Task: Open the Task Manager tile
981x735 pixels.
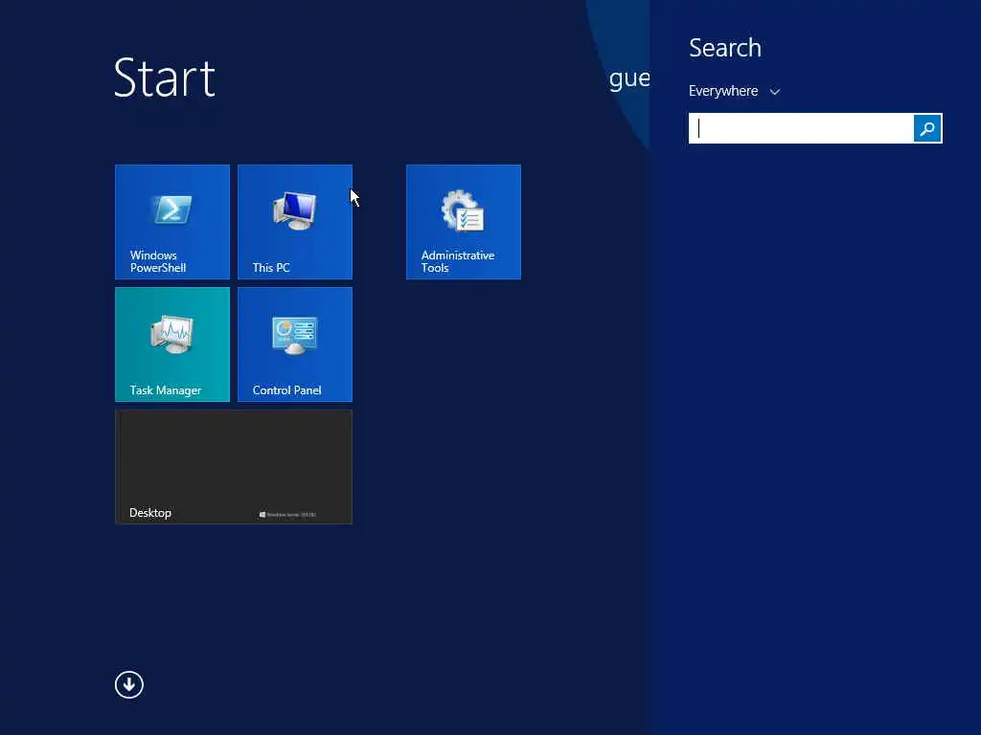Action: tap(172, 345)
